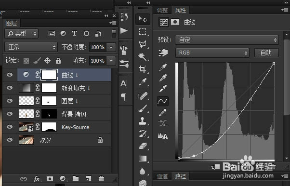This screenshot has height=186, width=290.
Task: Select the Gradient tool
Action: click(x=143, y=159)
